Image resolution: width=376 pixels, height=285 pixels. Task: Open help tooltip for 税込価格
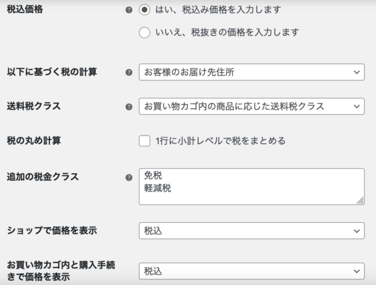pyautogui.click(x=128, y=10)
